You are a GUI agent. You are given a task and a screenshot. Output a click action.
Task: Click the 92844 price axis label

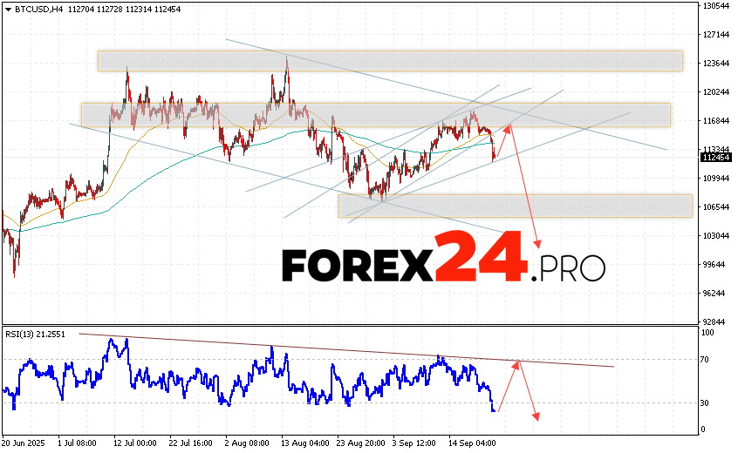(x=716, y=321)
